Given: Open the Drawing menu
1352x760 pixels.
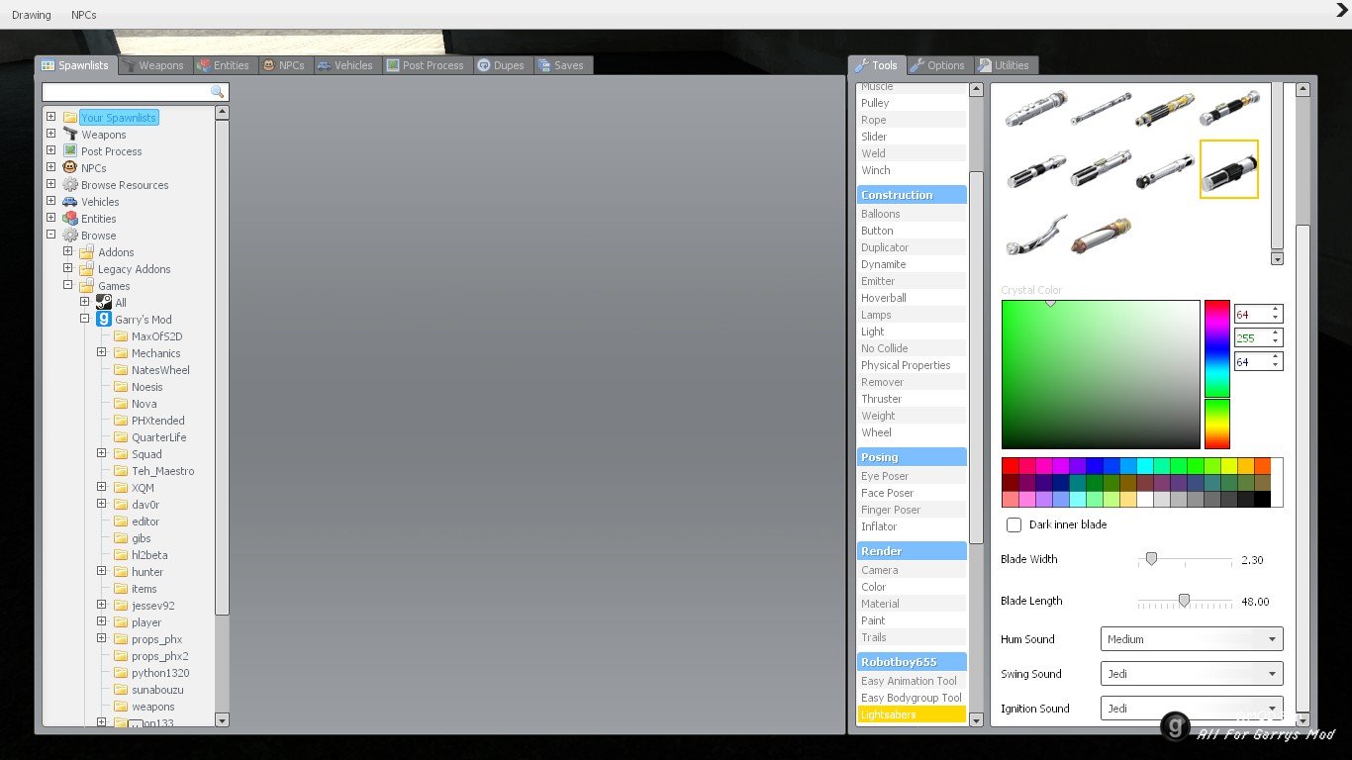Looking at the screenshot, I should 32,15.
